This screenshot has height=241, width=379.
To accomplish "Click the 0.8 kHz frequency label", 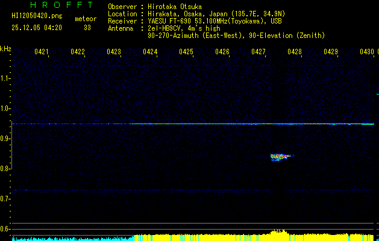I will (x=5, y=169).
